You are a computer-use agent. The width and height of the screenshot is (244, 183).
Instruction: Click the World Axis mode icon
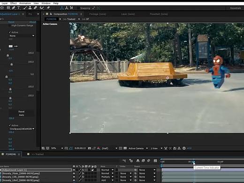(67, 8)
